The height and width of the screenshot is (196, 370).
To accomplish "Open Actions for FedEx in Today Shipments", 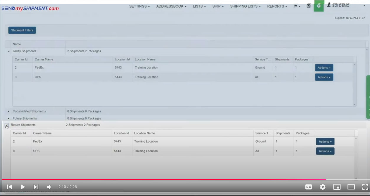I will (324, 68).
